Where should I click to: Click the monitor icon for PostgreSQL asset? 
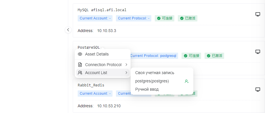(258, 52)
